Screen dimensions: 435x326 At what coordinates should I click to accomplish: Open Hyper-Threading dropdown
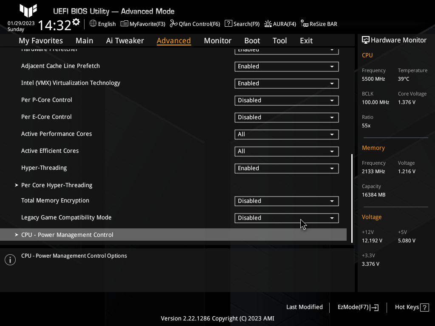pos(287,168)
